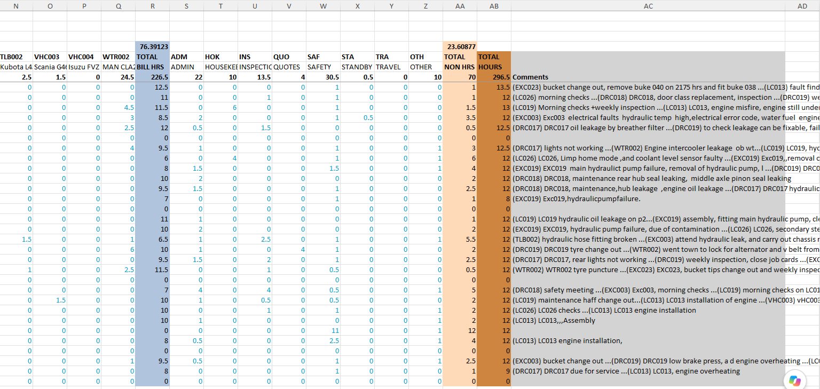820x389 pixels.
Task: Select column header AC
Action: 648,5
